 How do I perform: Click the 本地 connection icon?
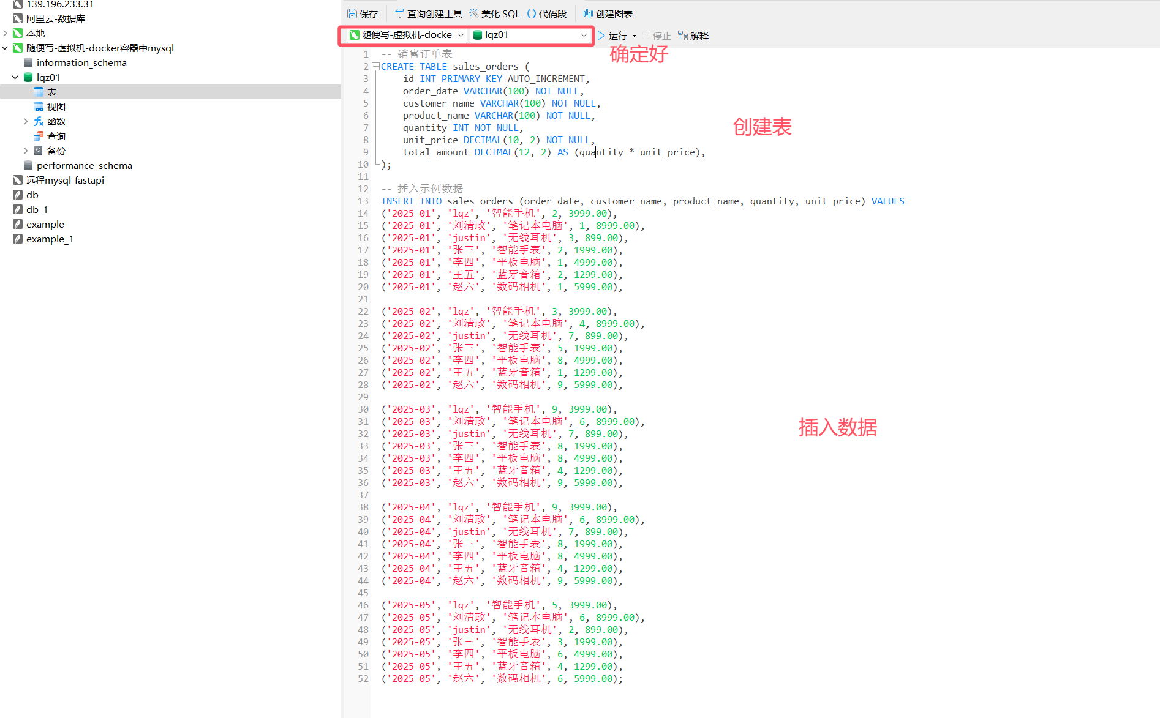tap(18, 33)
